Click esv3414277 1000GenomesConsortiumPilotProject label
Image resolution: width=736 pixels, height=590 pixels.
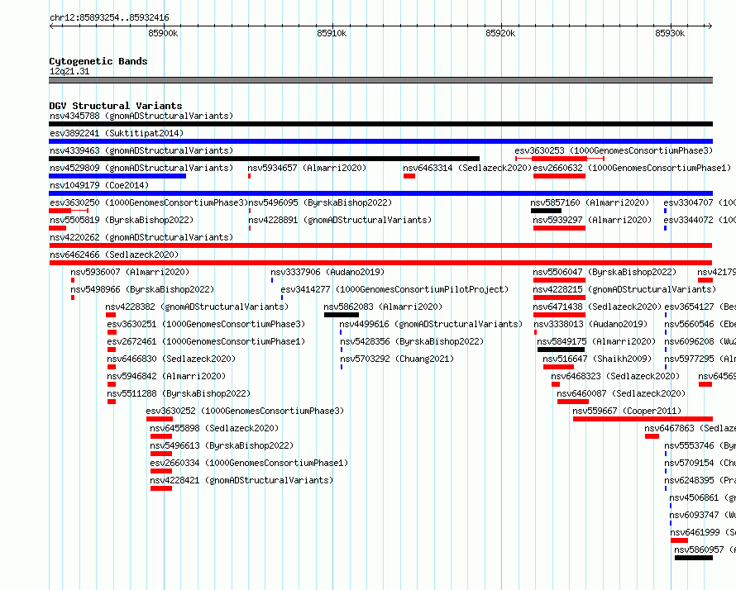pyautogui.click(x=394, y=289)
